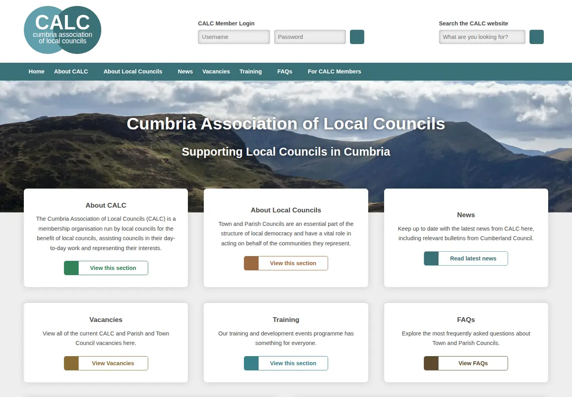Screen dimensions: 572x397
Task: Open Vacancies in the navigation bar
Action: (x=216, y=71)
